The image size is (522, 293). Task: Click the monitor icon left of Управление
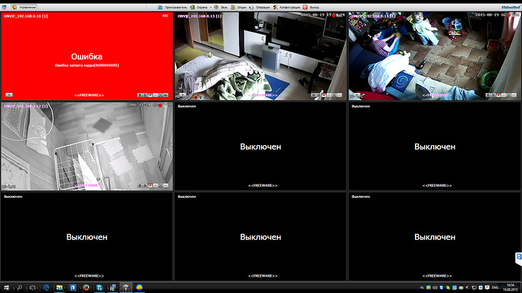4,7
